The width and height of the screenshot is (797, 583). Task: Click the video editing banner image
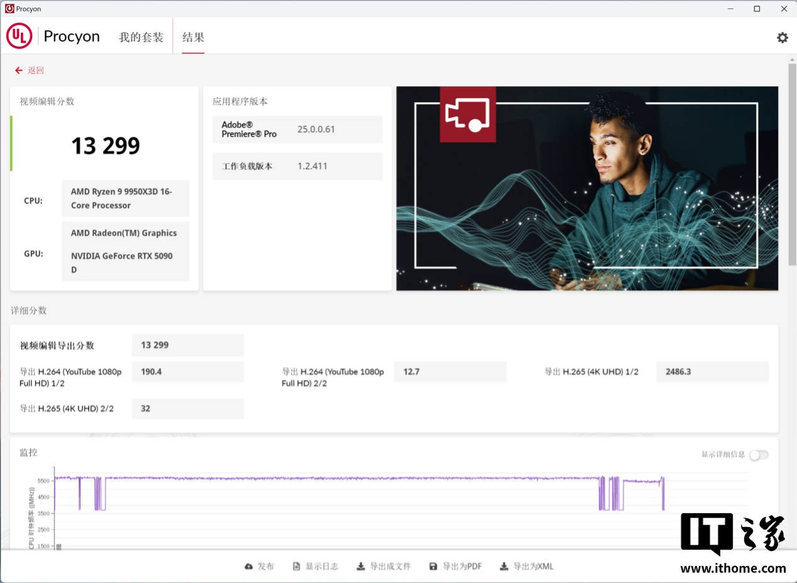(586, 188)
